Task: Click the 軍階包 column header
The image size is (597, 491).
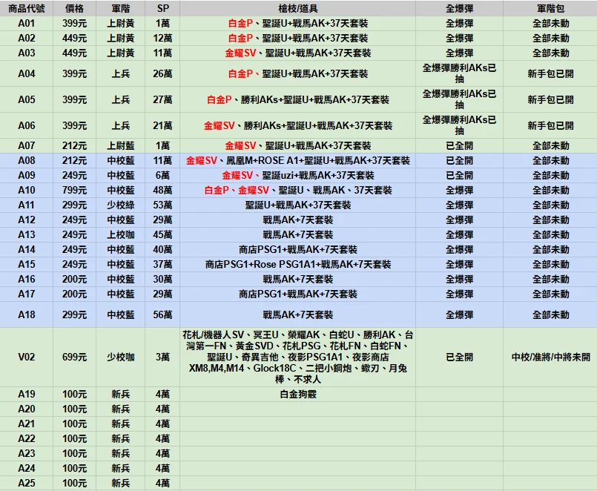Action: [550, 9]
